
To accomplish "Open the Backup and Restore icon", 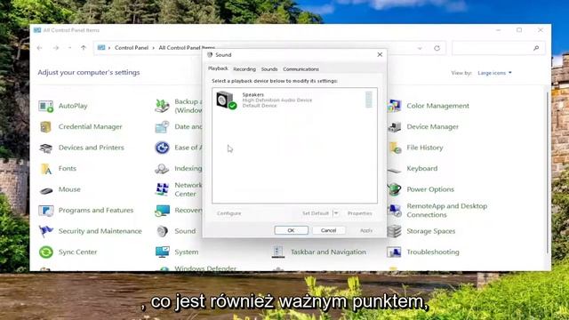I will point(162,106).
